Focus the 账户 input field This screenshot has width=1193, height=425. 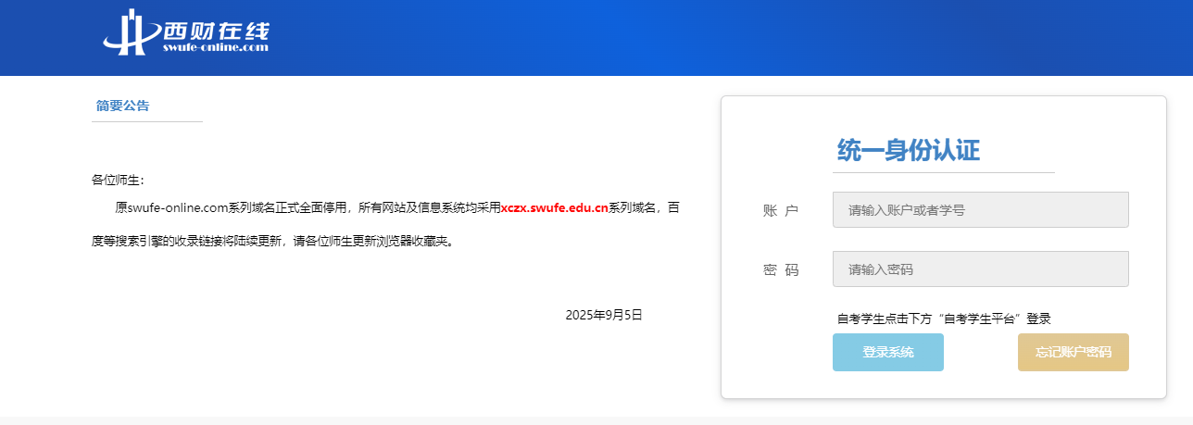(980, 209)
